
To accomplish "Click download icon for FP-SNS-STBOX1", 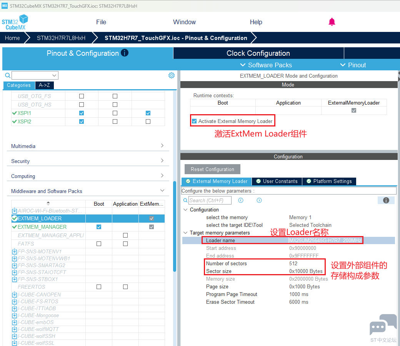I will tap(15, 279).
